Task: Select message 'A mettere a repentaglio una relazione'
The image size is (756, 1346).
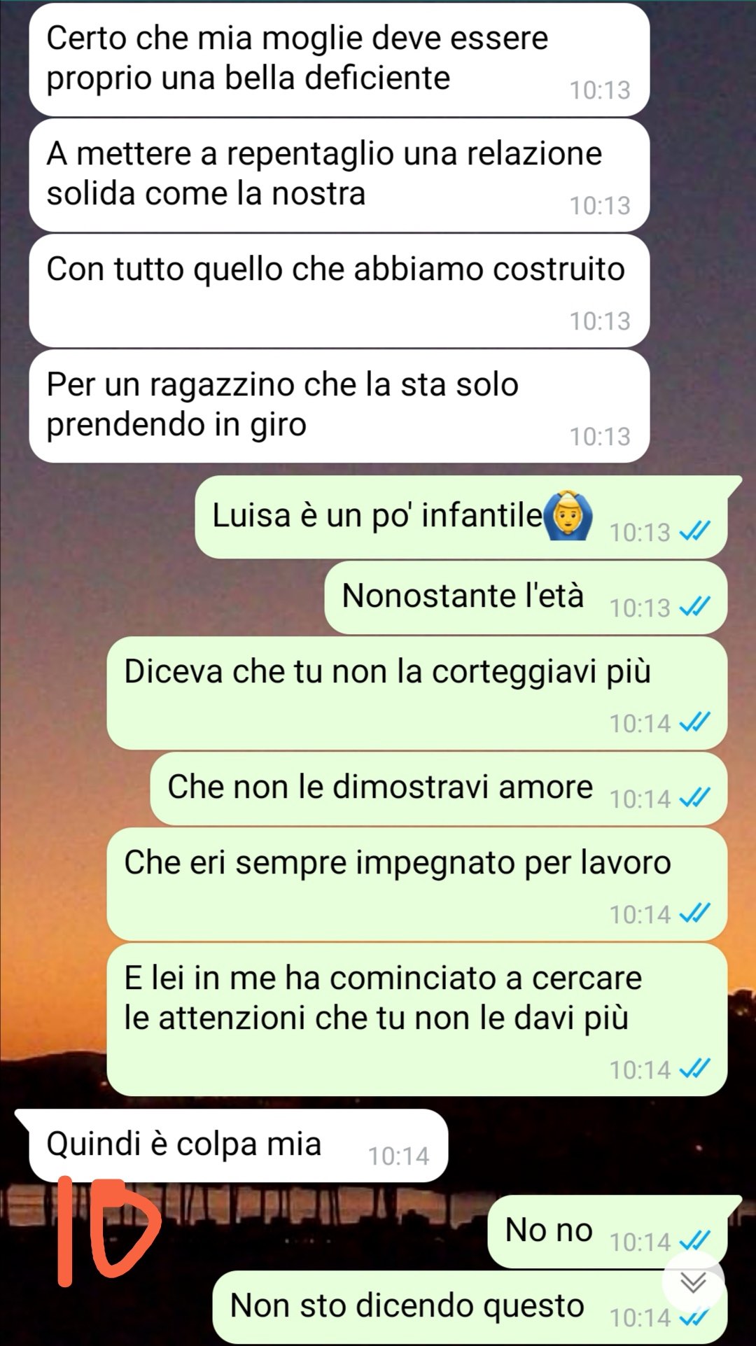Action: (339, 175)
